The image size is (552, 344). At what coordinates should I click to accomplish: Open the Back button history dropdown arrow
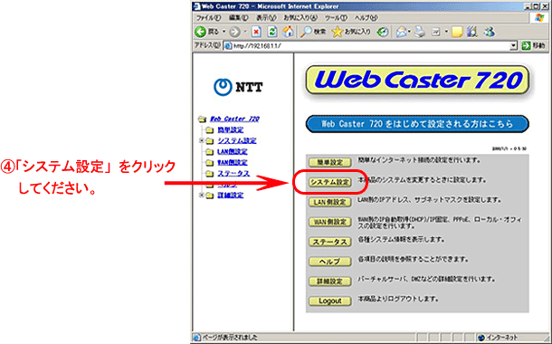click(224, 32)
